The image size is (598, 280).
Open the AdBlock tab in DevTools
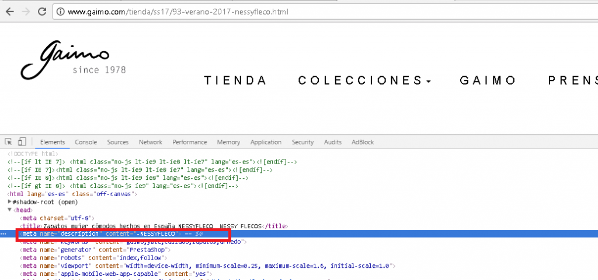[x=363, y=142]
